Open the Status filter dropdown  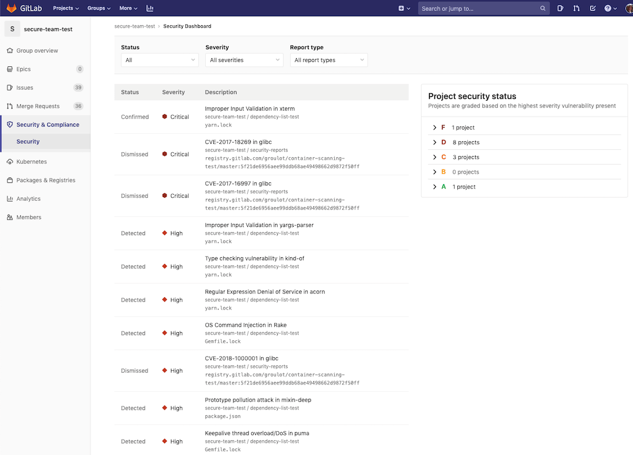(159, 60)
